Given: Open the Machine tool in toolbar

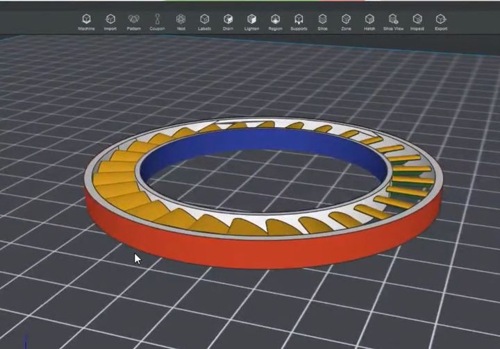Looking at the screenshot, I should click(x=86, y=21).
